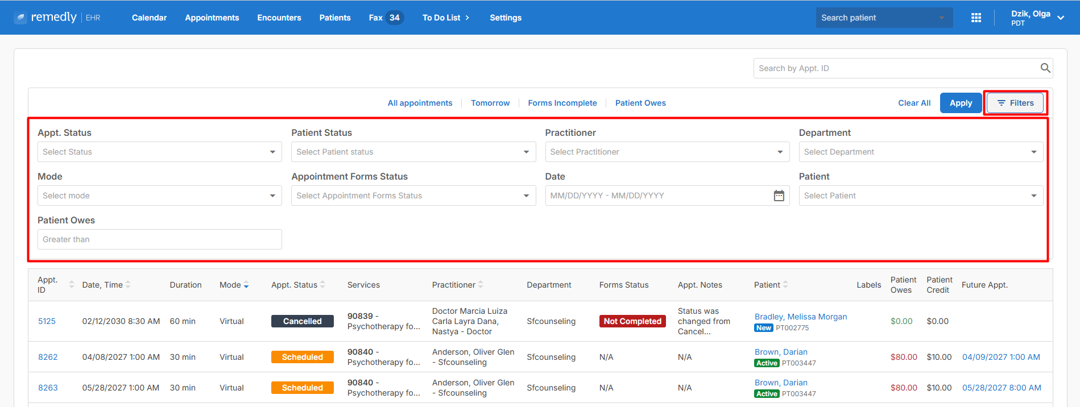This screenshot has width=1080, height=407.
Task: Open the apps grid icon
Action: click(976, 18)
